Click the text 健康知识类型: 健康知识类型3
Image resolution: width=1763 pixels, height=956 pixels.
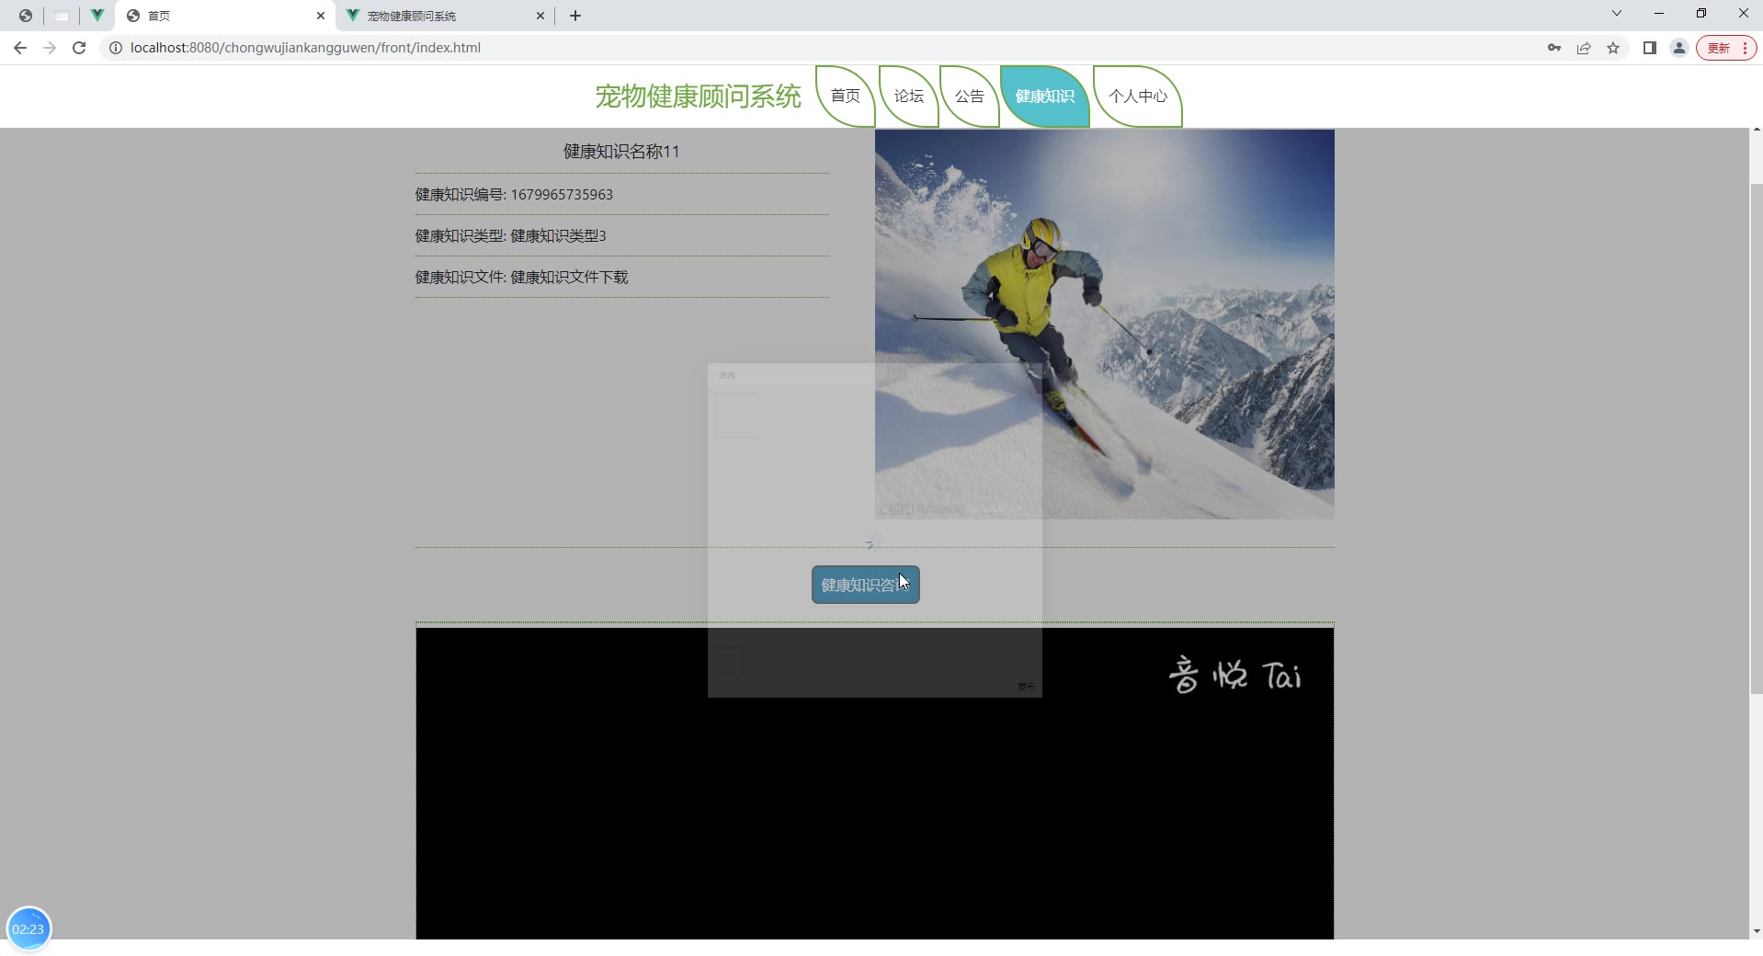coord(510,235)
